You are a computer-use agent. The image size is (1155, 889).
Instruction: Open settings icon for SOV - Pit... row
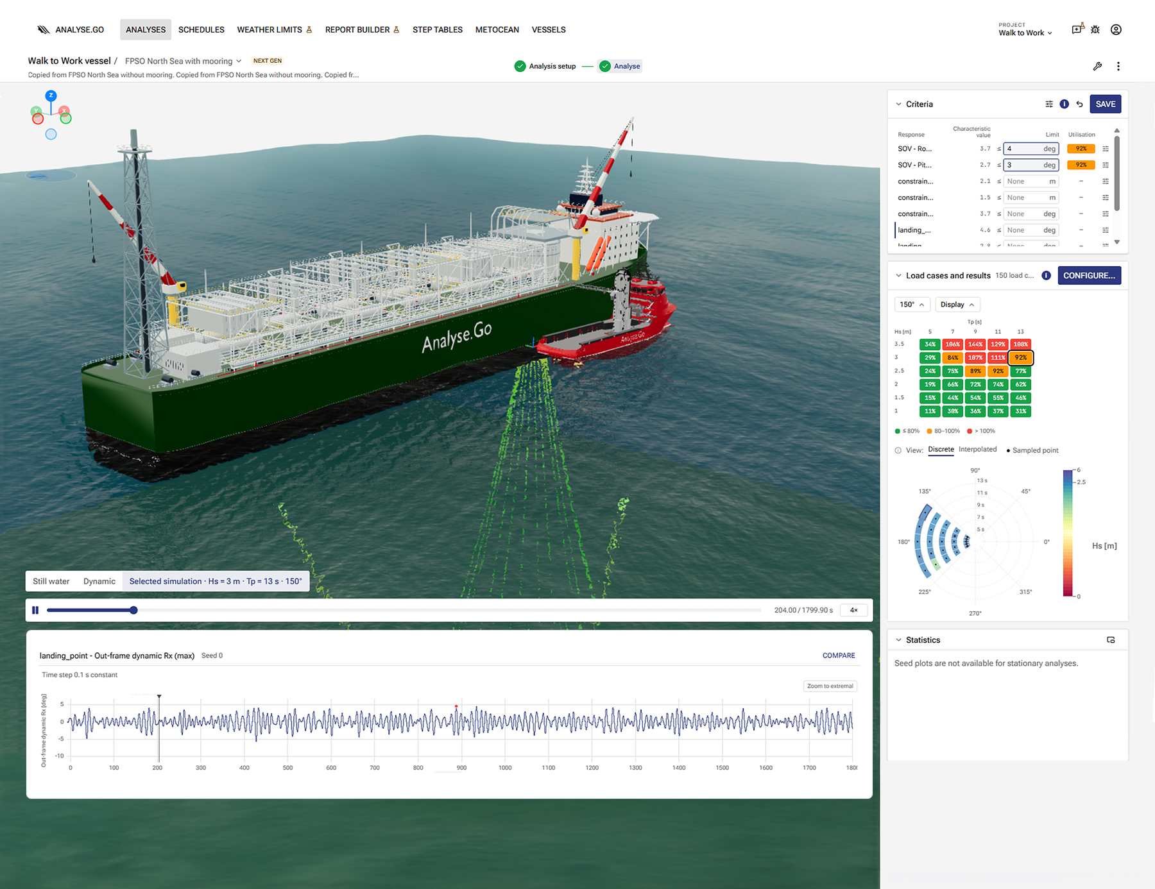[x=1106, y=165]
